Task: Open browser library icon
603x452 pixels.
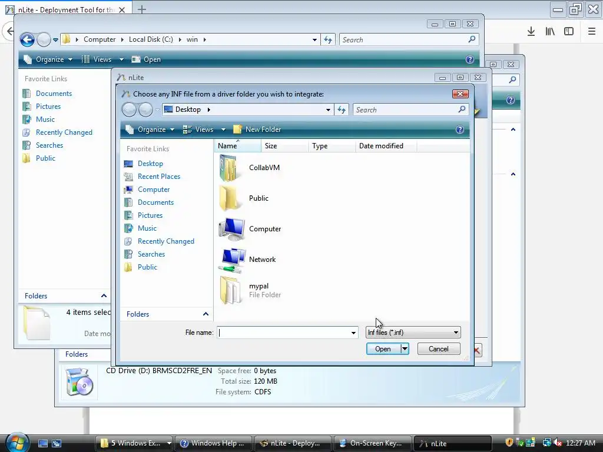Action: coord(550,32)
